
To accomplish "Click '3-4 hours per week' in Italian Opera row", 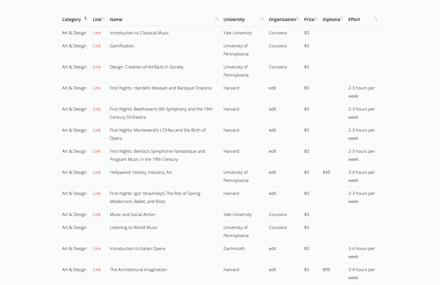I will pos(361,253).
